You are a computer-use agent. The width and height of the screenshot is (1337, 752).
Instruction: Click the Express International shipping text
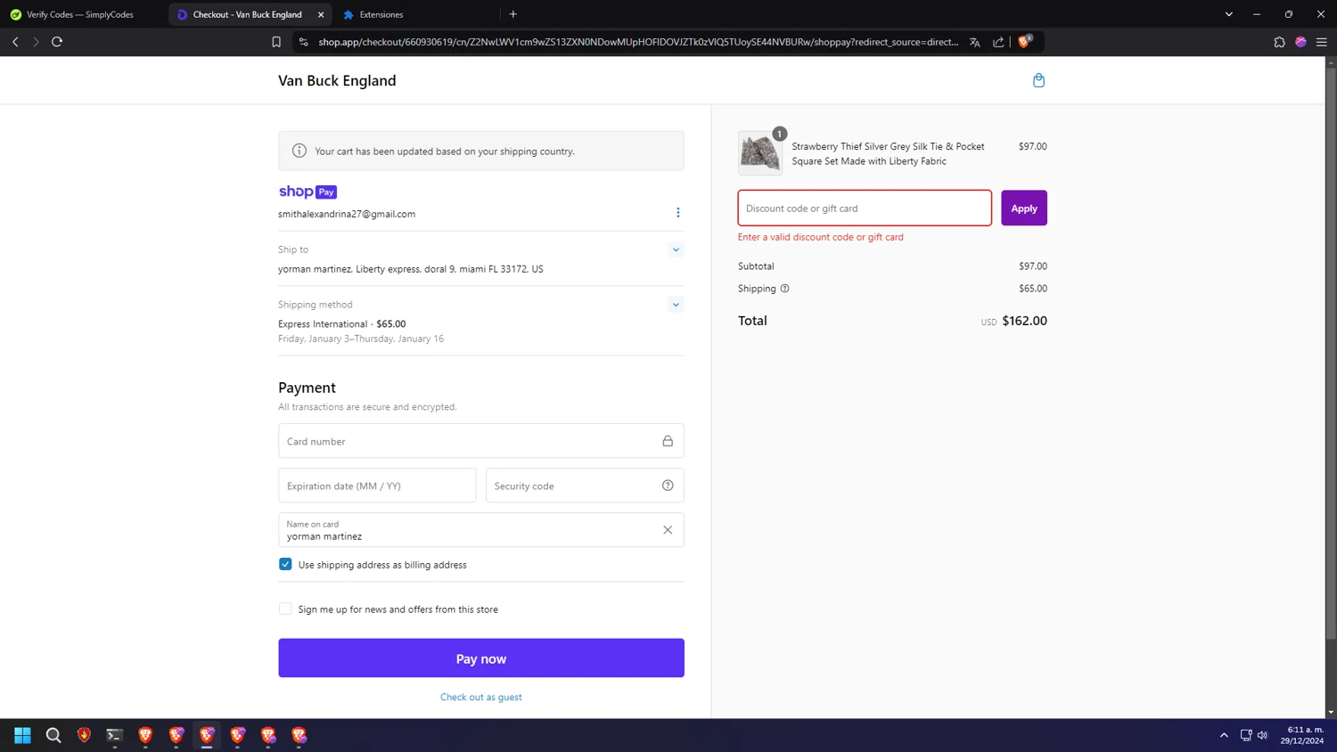[x=323, y=323]
